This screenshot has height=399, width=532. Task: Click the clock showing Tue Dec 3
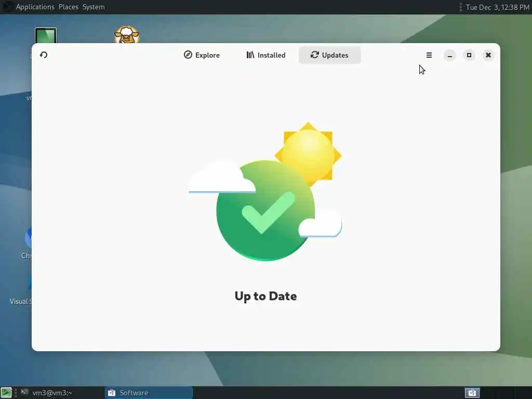point(497,7)
